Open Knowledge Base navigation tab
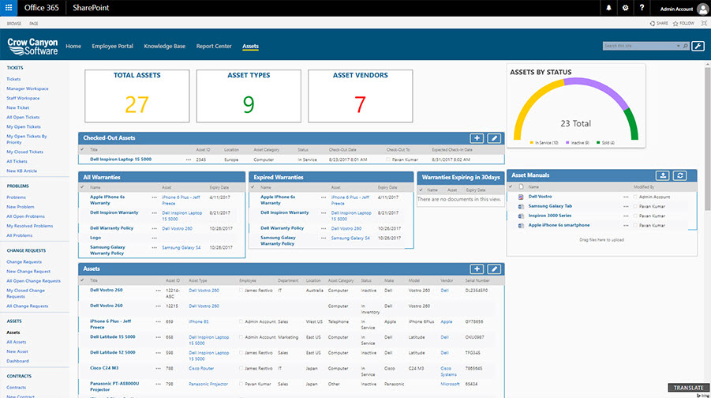This screenshot has height=398, width=711. (165, 47)
